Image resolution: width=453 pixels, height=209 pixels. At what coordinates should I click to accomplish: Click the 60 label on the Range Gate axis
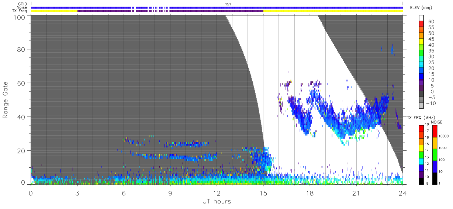pos(21,83)
